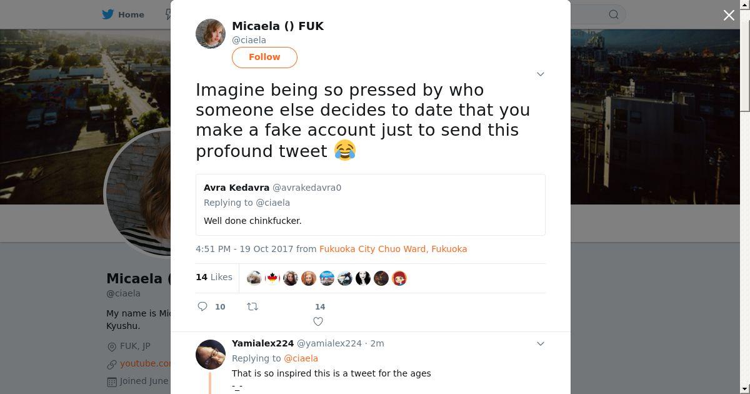Click the search magnifier icon
Image resolution: width=750 pixels, height=394 pixels.
pos(614,14)
